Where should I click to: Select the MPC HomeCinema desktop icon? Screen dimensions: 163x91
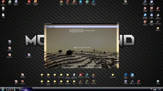click(x=158, y=16)
